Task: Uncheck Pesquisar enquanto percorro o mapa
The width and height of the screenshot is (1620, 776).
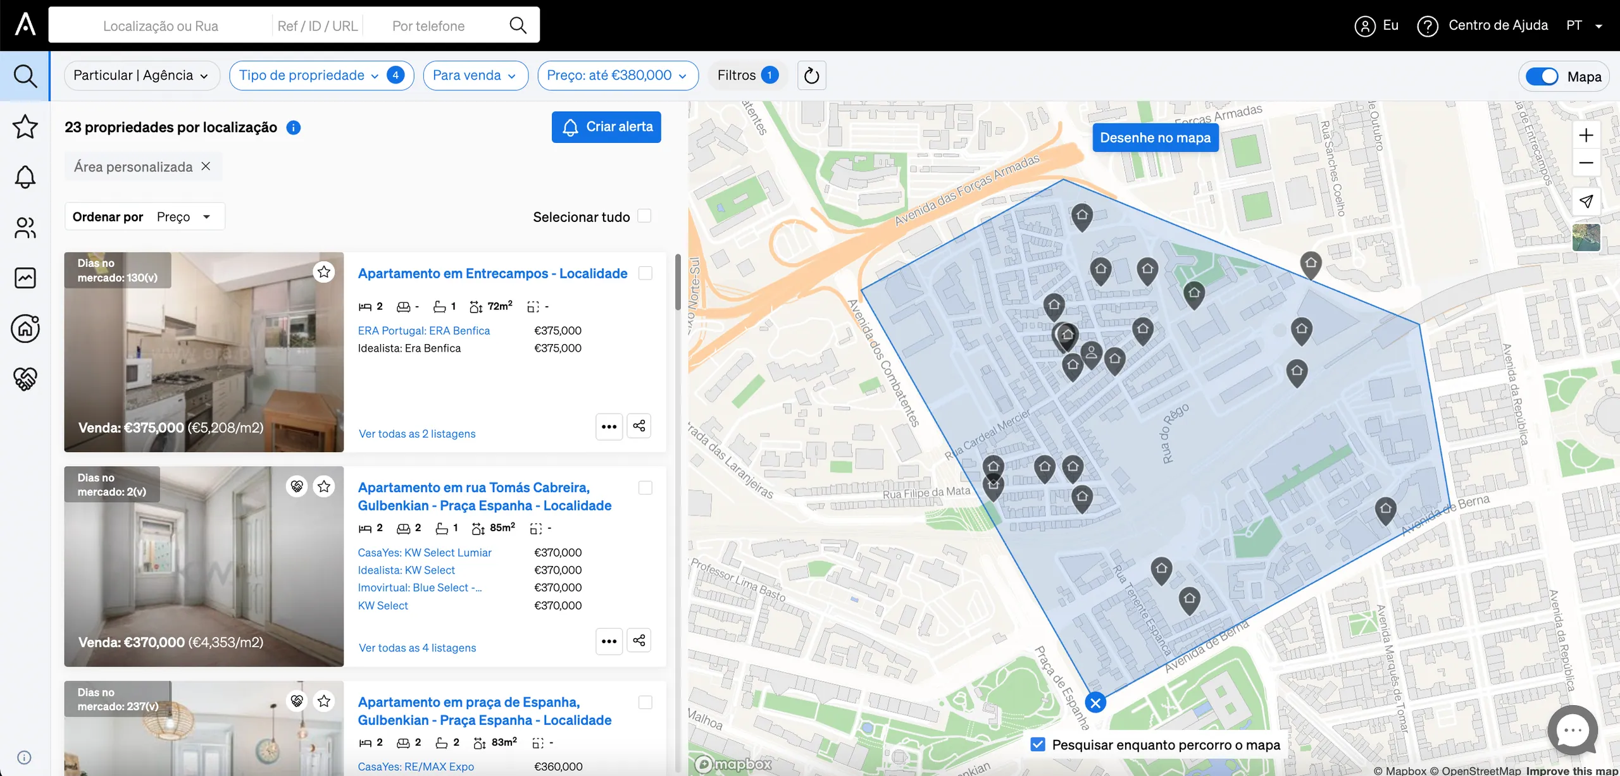Action: [1038, 744]
